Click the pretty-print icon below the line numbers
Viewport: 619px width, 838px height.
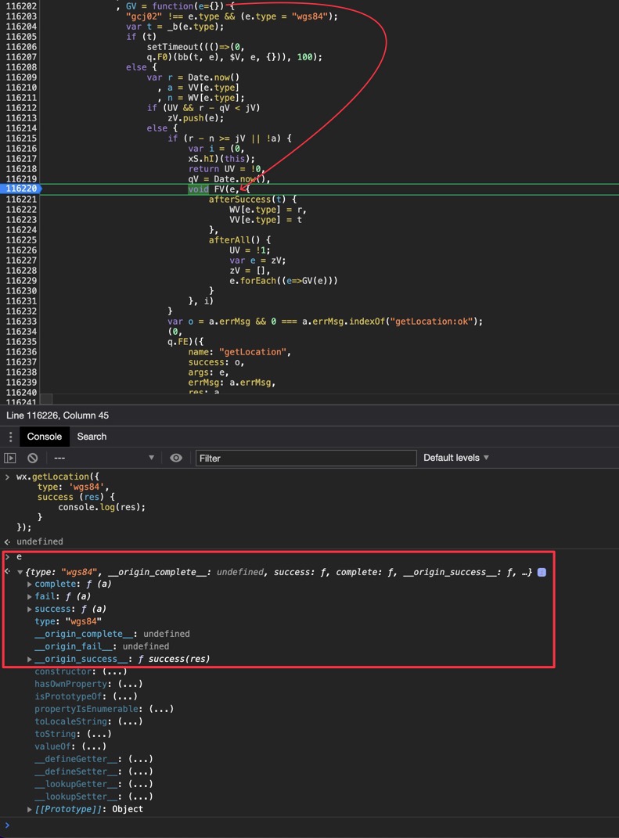coord(46,398)
